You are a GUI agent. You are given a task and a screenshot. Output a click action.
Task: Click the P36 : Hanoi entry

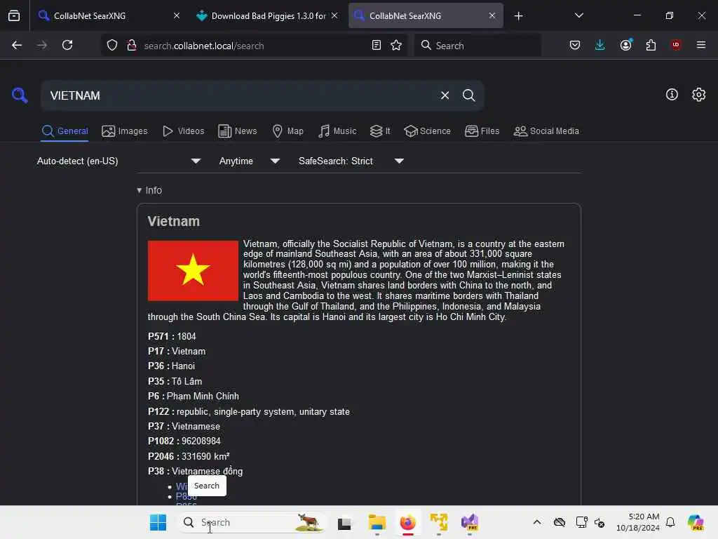click(171, 366)
